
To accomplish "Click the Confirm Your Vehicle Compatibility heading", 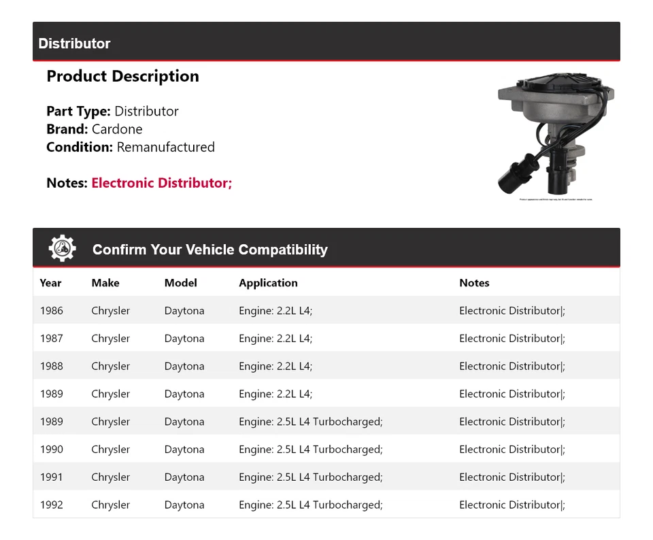I will point(210,250).
